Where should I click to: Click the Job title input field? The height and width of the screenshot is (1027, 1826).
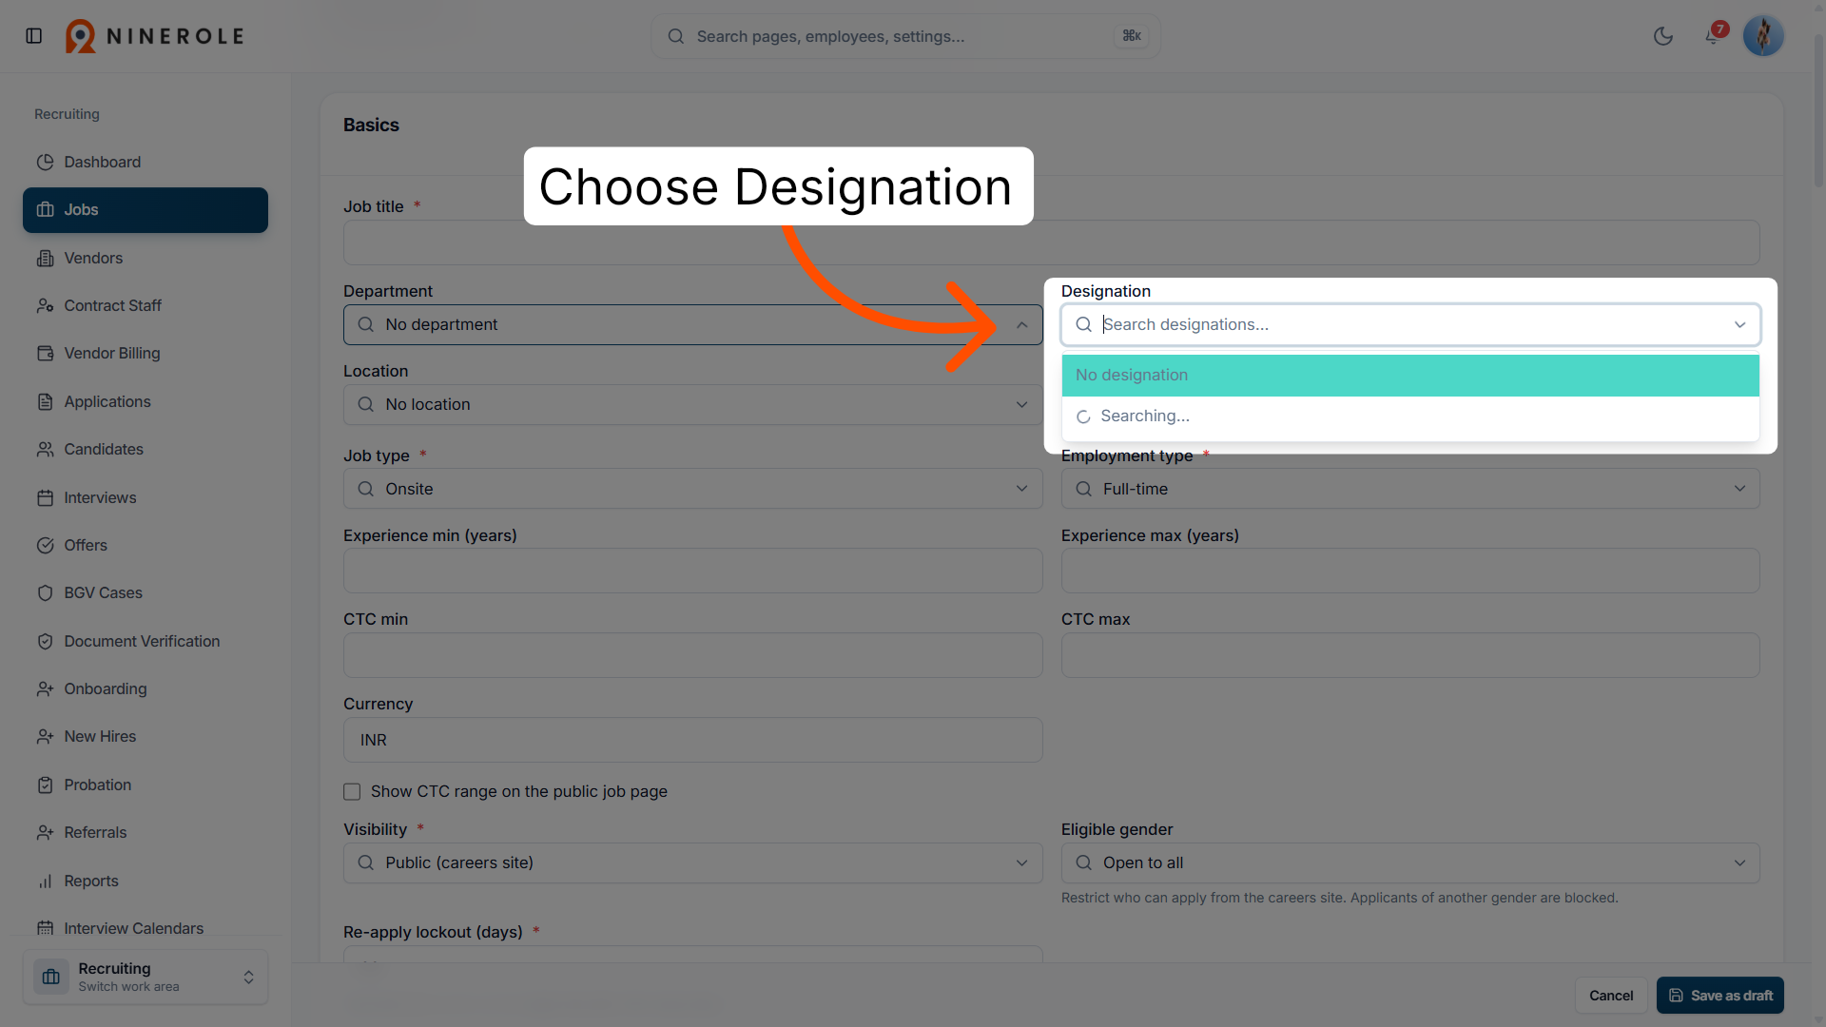1051,242
